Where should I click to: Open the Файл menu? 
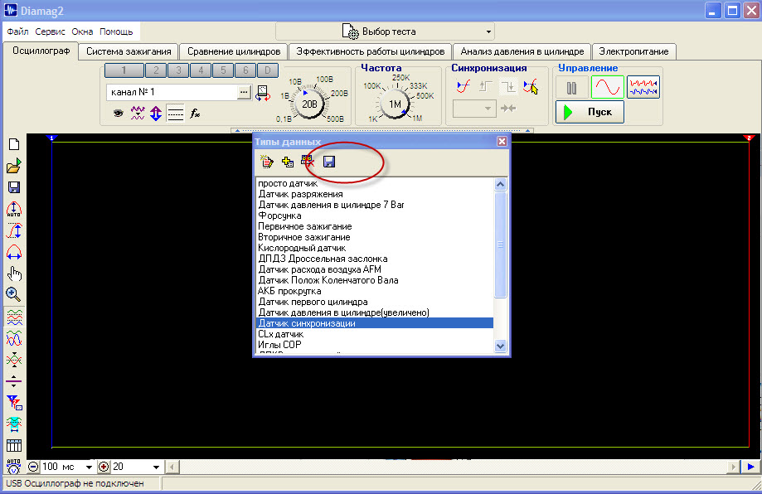point(17,31)
